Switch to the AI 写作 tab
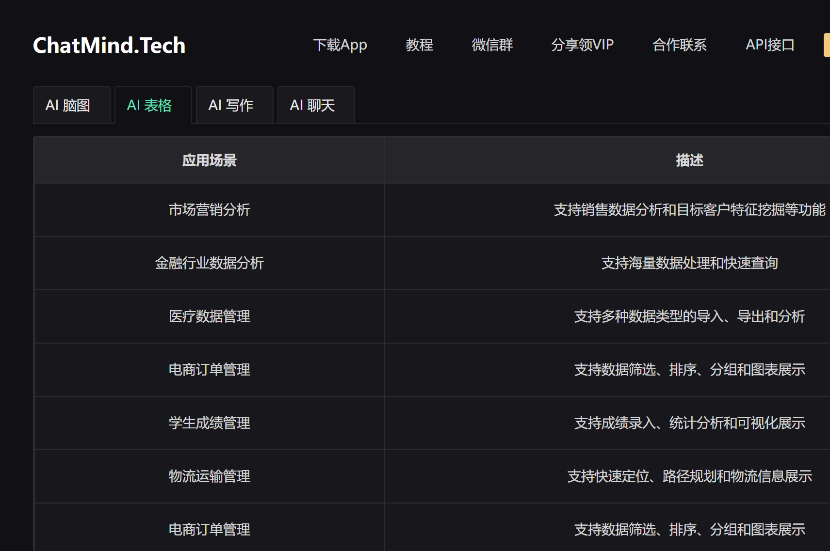This screenshot has height=551, width=830. (x=235, y=105)
